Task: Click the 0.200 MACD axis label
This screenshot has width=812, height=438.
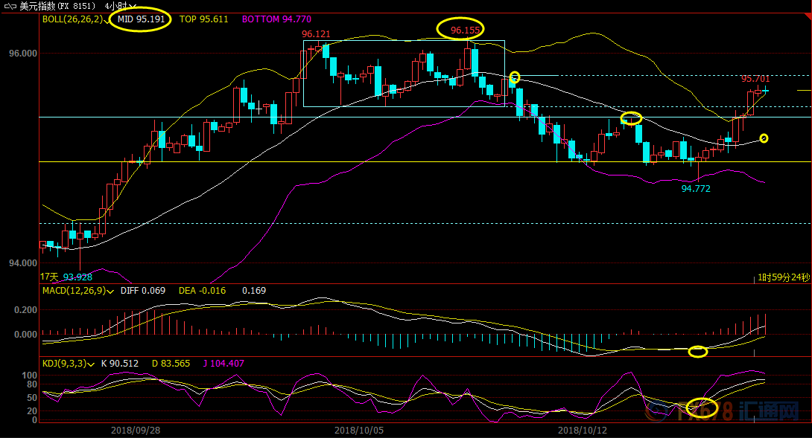Action: [26, 310]
